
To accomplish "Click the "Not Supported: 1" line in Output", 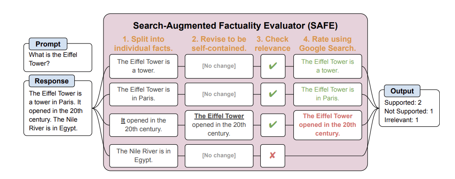I will coord(408,111).
